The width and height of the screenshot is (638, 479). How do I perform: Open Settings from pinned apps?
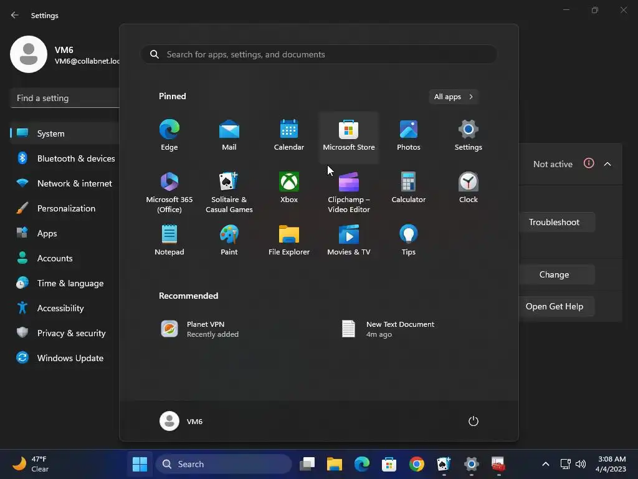pos(469,135)
